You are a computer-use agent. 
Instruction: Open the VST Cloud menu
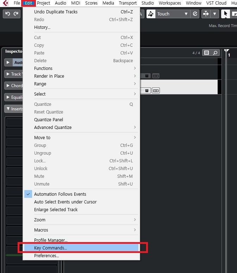tap(216, 3)
